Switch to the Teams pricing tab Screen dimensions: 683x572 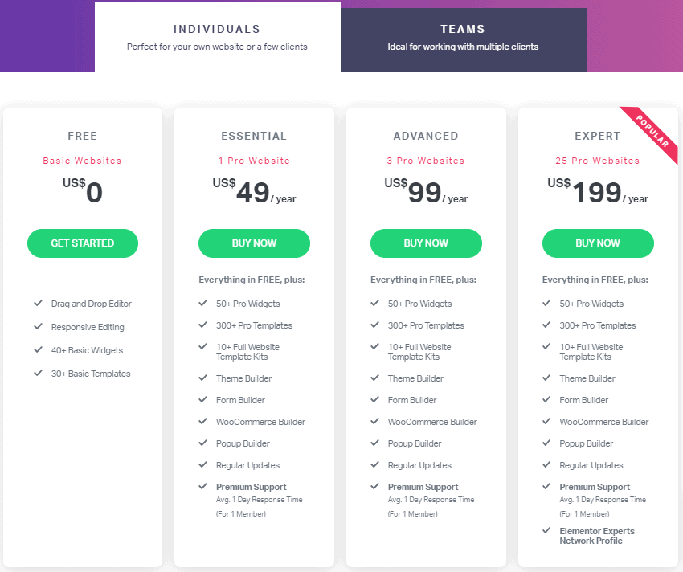click(x=464, y=39)
